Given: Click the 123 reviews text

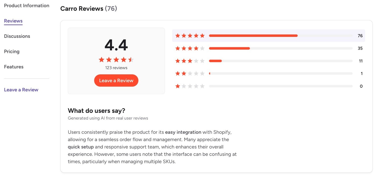Looking at the screenshot, I should 116,68.
